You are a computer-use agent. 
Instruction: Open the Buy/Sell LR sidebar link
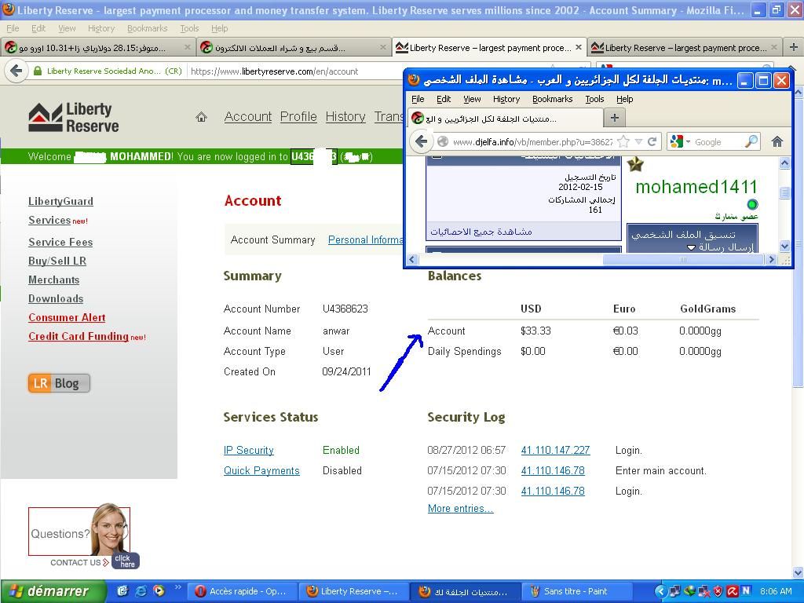57,261
